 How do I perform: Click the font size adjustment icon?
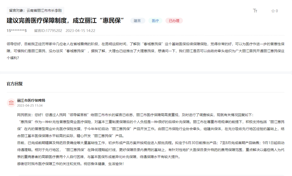coord(255,11)
